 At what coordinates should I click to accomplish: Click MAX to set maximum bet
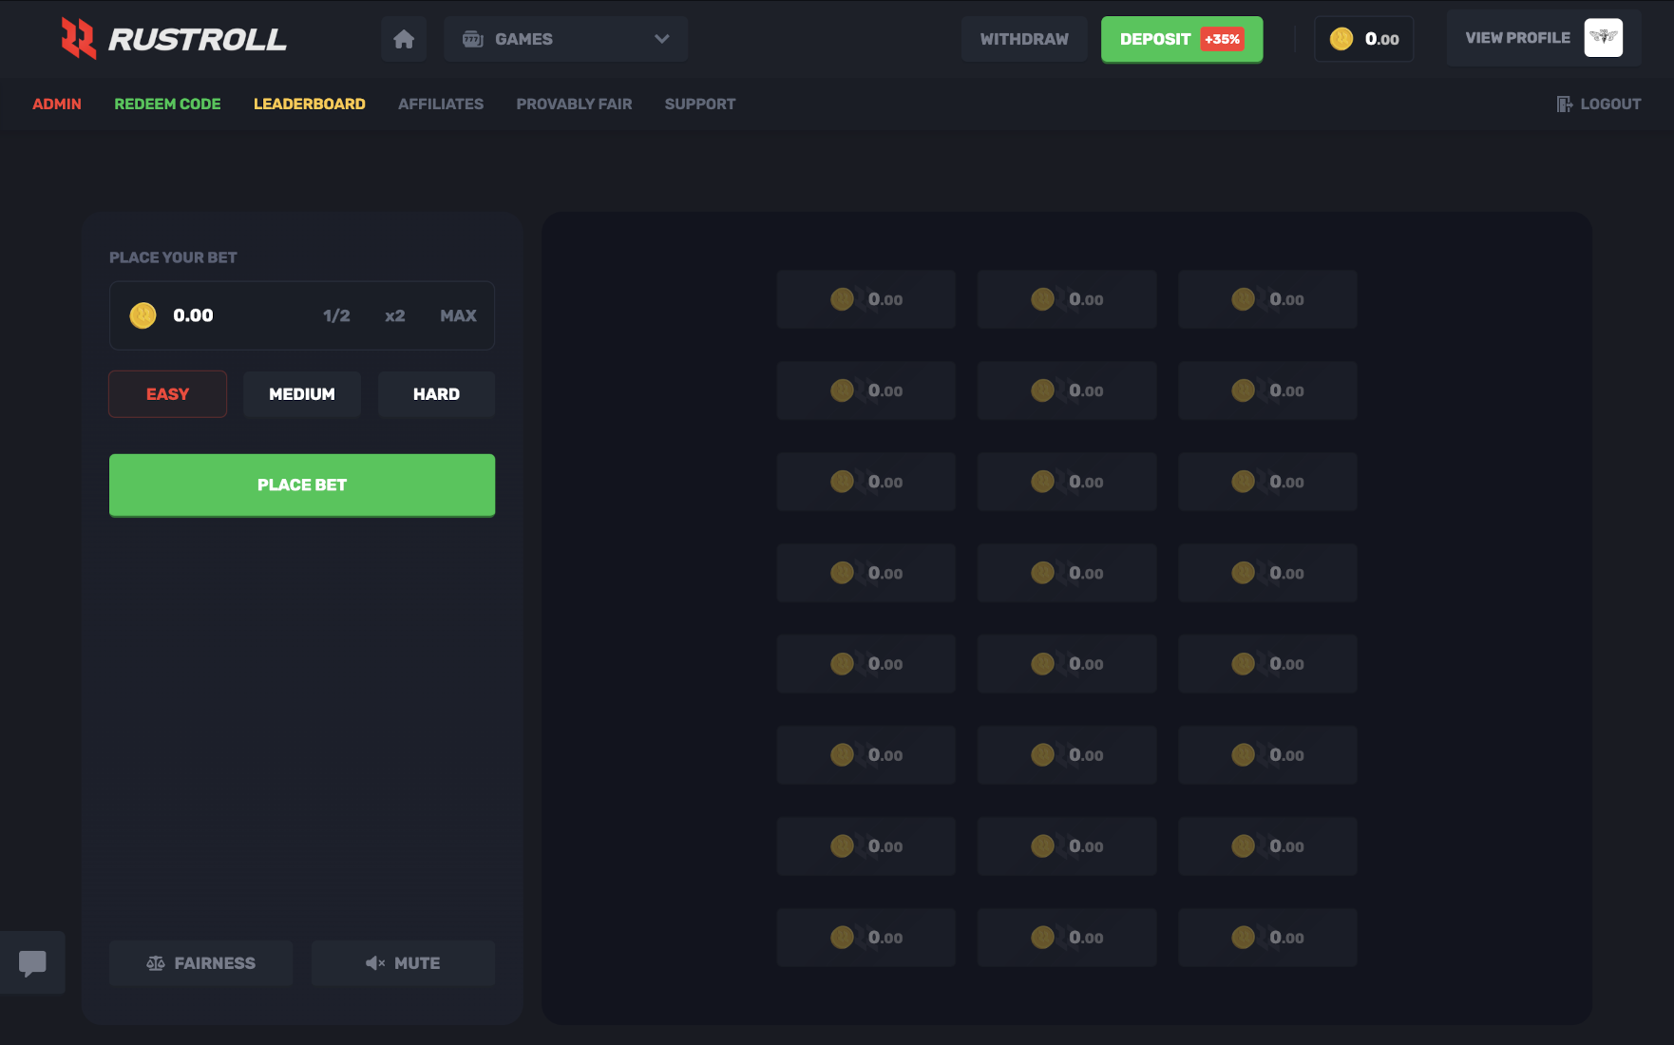458,315
